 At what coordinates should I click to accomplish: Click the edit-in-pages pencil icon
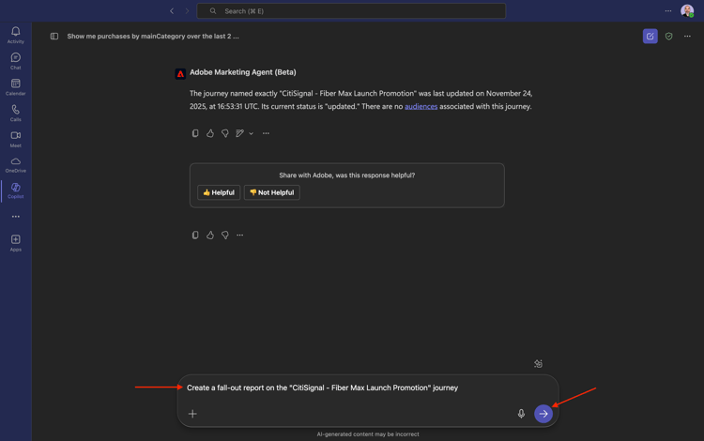pos(239,133)
